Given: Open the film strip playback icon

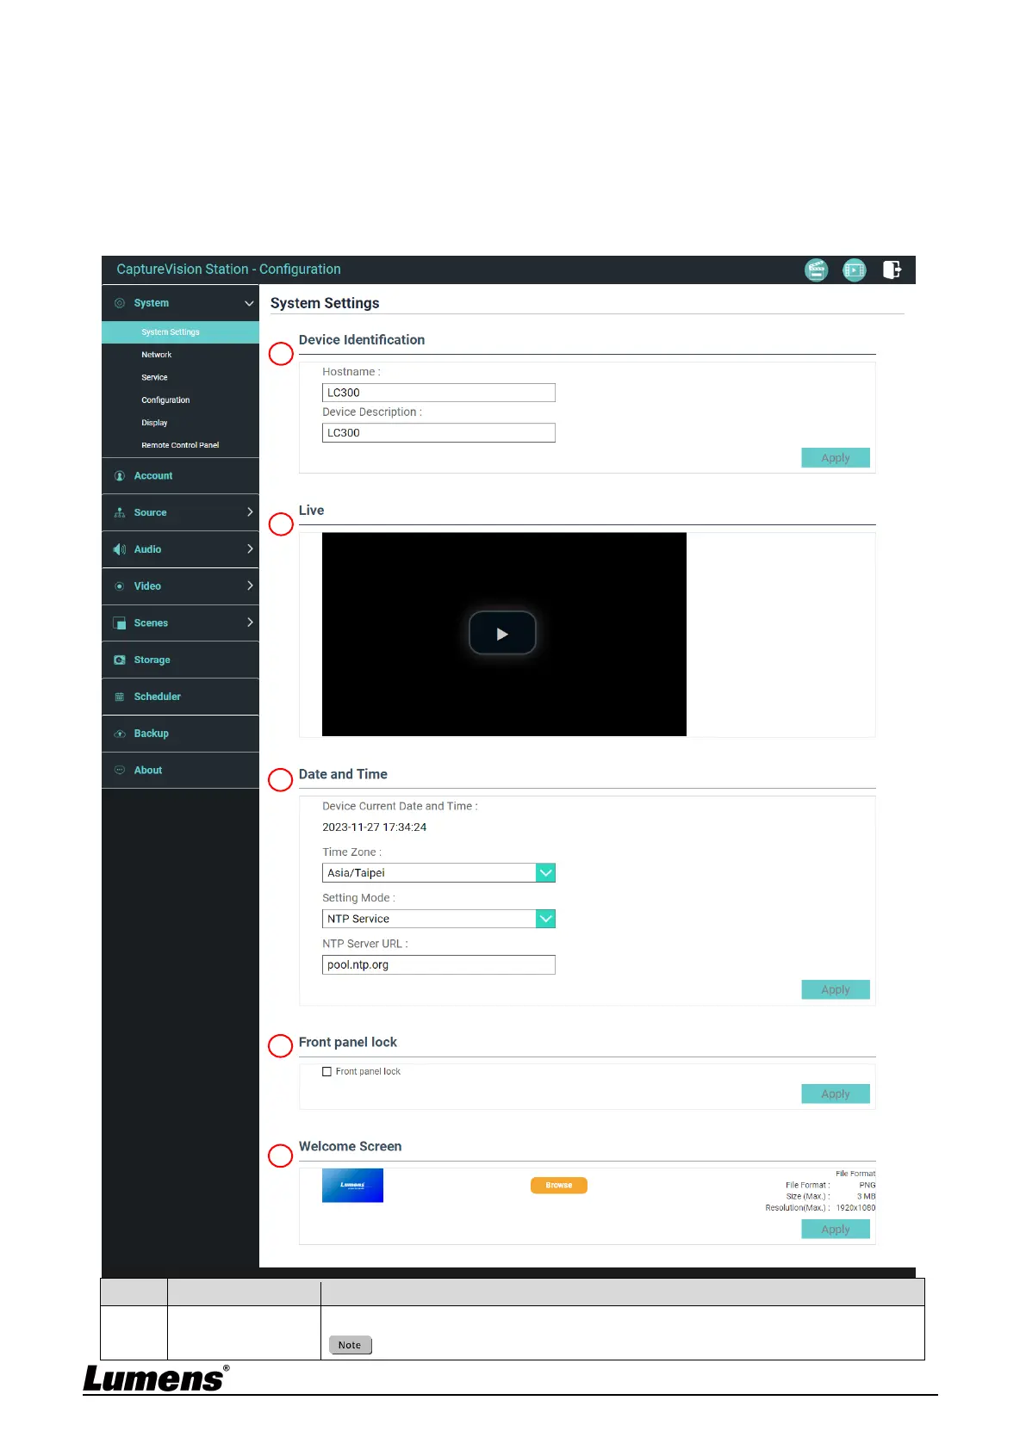Looking at the screenshot, I should pyautogui.click(x=854, y=270).
